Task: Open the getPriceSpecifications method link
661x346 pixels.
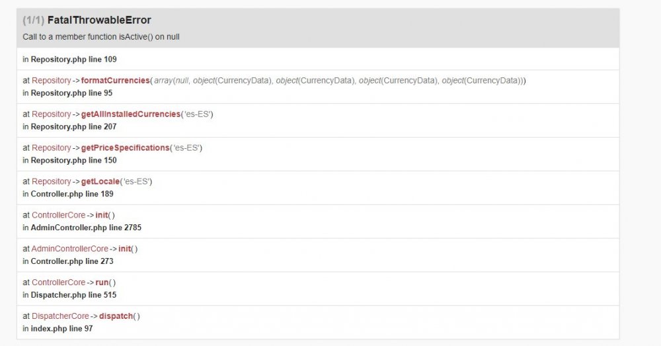Action: click(x=125, y=148)
